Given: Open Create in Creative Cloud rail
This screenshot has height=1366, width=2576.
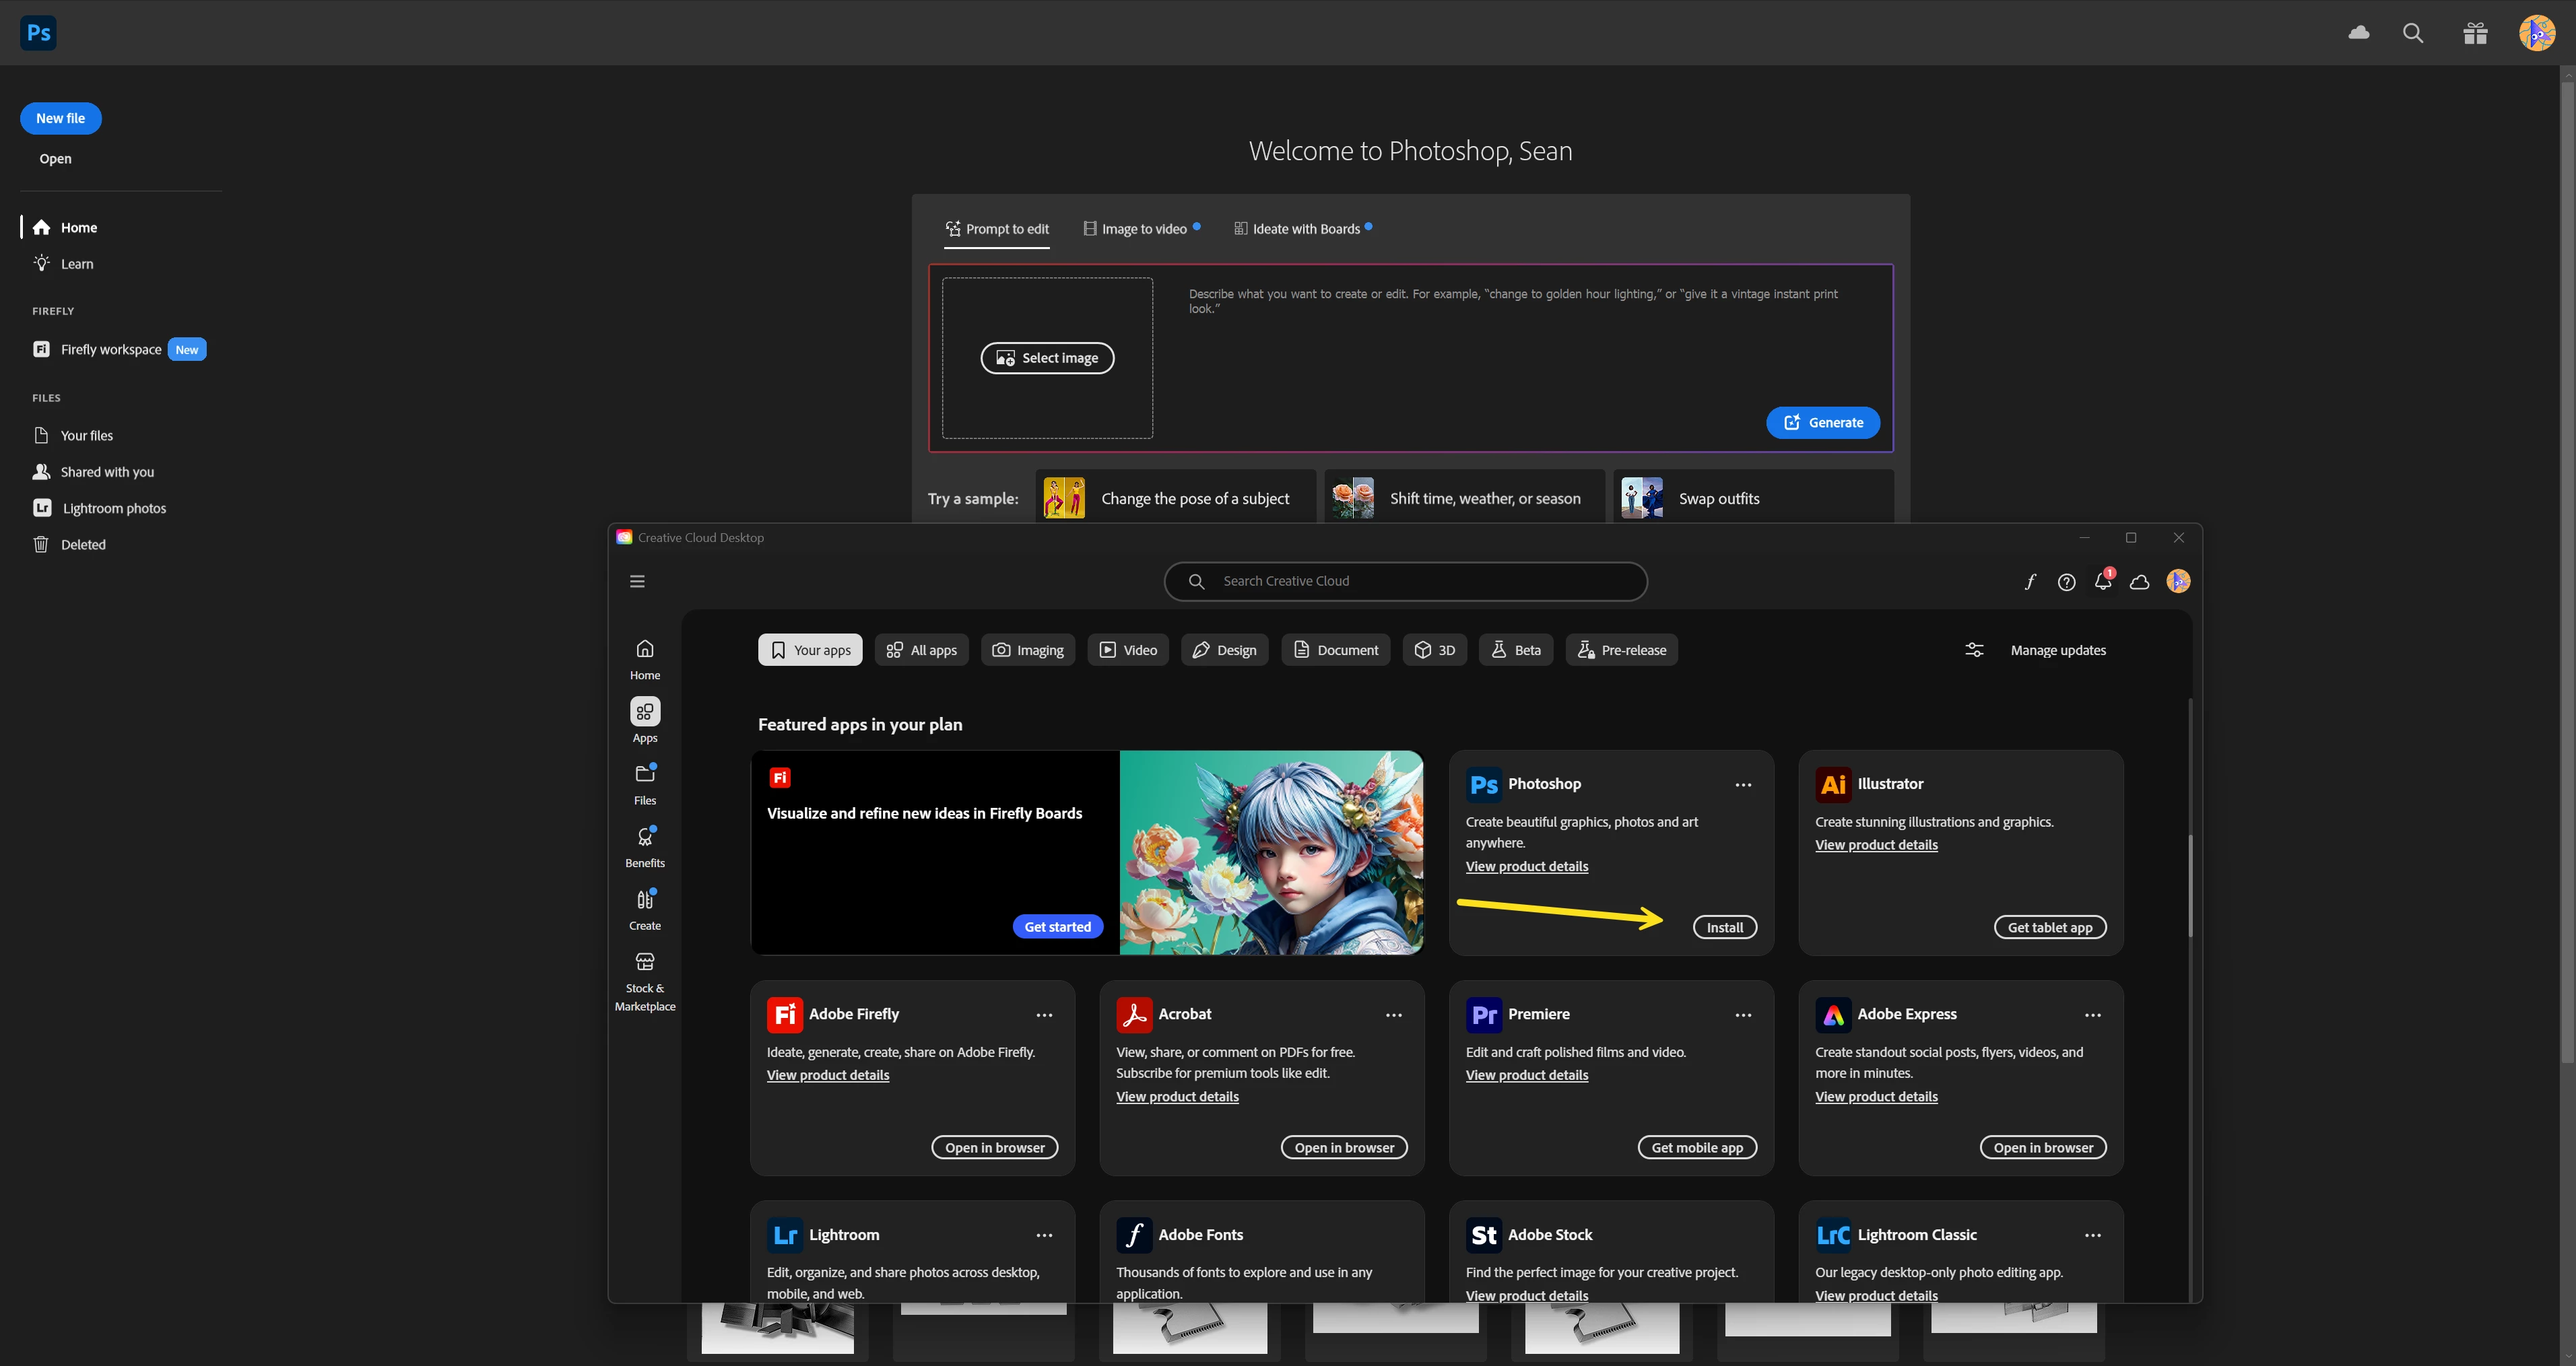Looking at the screenshot, I should coord(645,909).
